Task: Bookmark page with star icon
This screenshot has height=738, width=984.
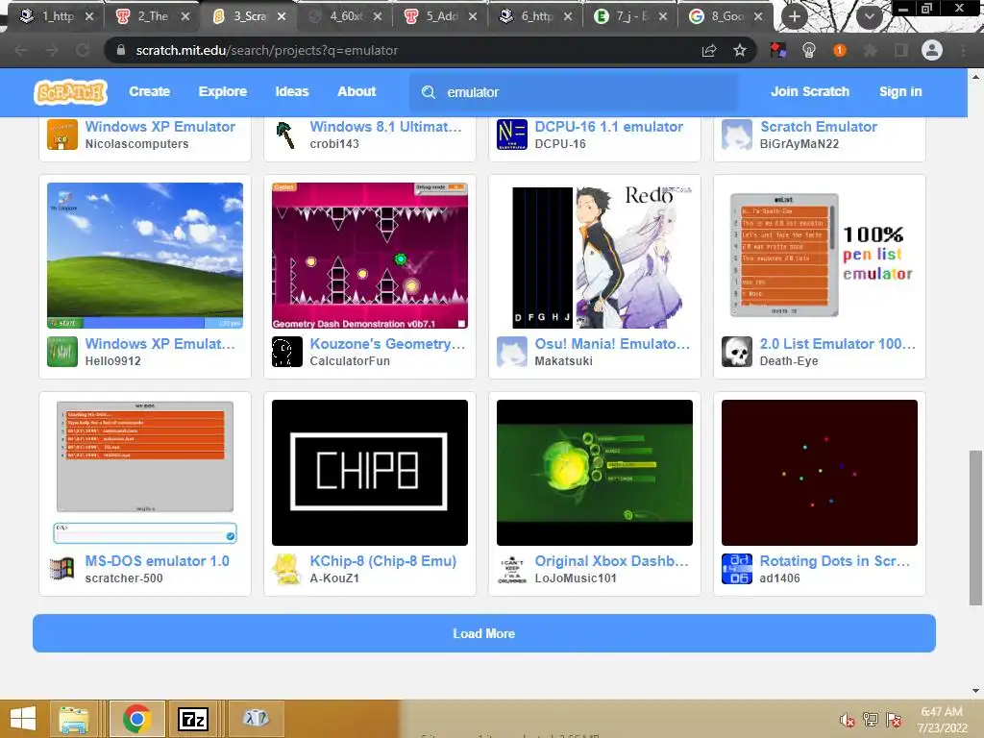Action: click(x=740, y=50)
